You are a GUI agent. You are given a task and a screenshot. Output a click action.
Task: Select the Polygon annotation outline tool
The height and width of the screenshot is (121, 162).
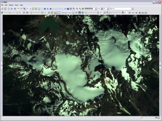click(54, 9)
